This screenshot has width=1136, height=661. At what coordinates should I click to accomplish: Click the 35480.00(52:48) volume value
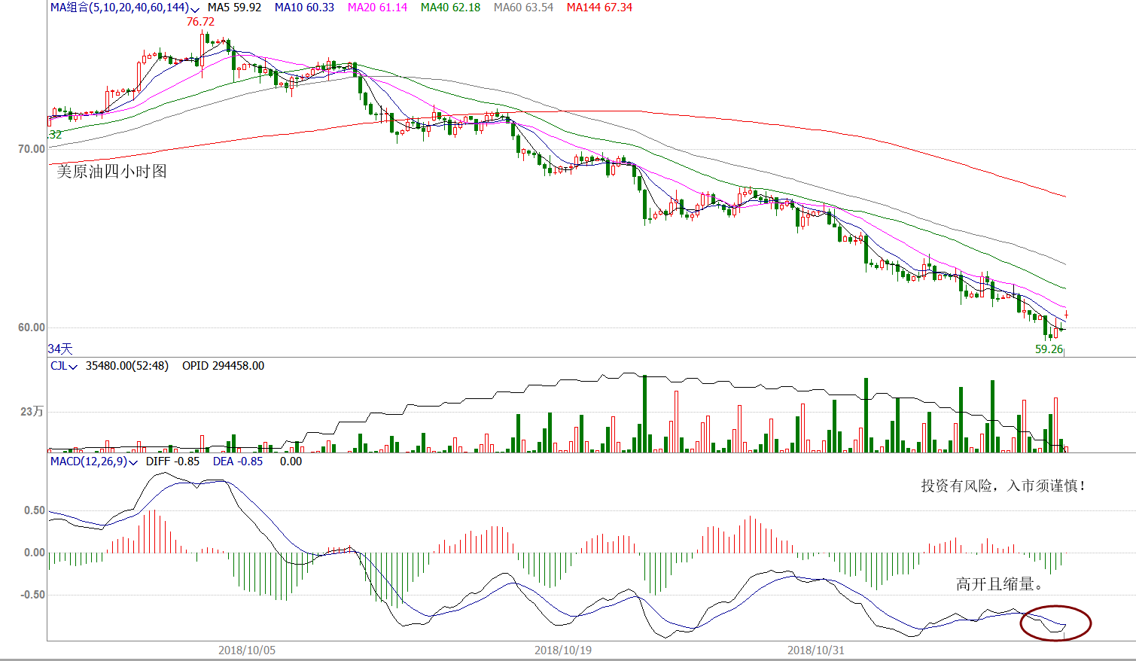pyautogui.click(x=127, y=366)
